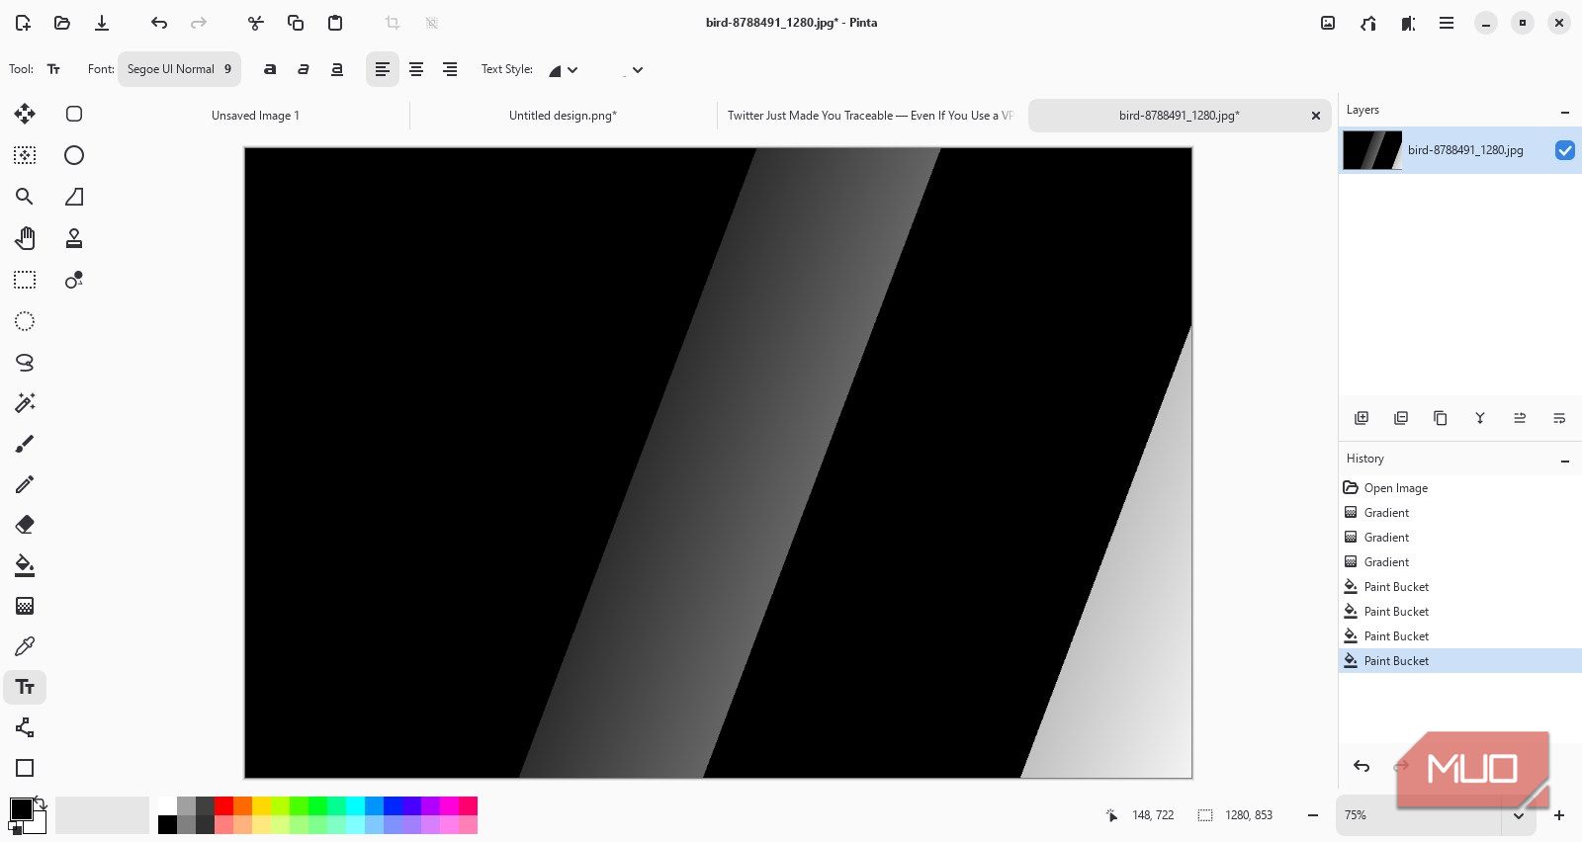Switch to Twitter Just Made You Traceable tab
The width and height of the screenshot is (1582, 842).
click(x=870, y=116)
